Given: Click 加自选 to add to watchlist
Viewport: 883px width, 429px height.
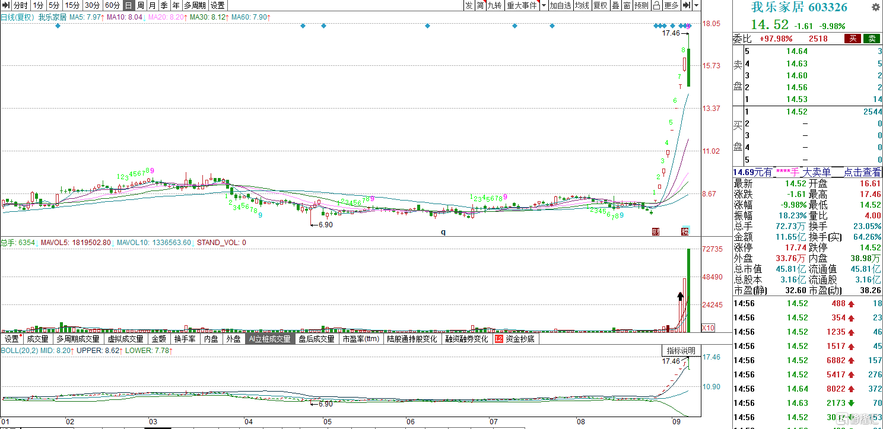Looking at the screenshot, I should pyautogui.click(x=560, y=5).
